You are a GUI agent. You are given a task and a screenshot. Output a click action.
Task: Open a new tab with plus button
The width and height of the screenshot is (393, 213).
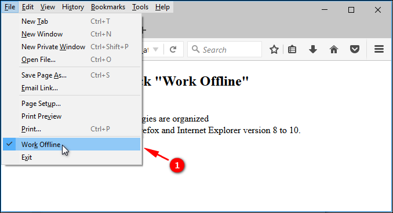click(x=144, y=30)
